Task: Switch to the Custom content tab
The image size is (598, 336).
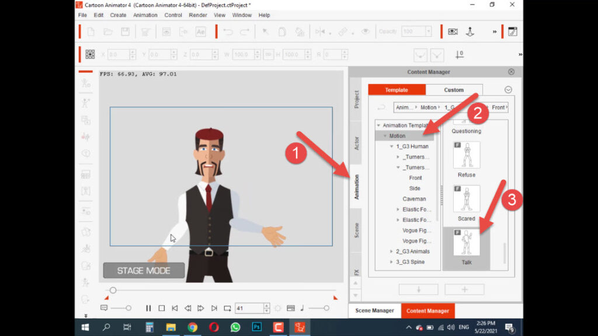Action: (x=454, y=90)
